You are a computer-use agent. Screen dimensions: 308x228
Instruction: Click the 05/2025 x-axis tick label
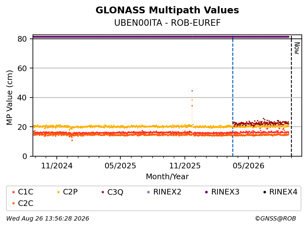[x=120, y=166]
